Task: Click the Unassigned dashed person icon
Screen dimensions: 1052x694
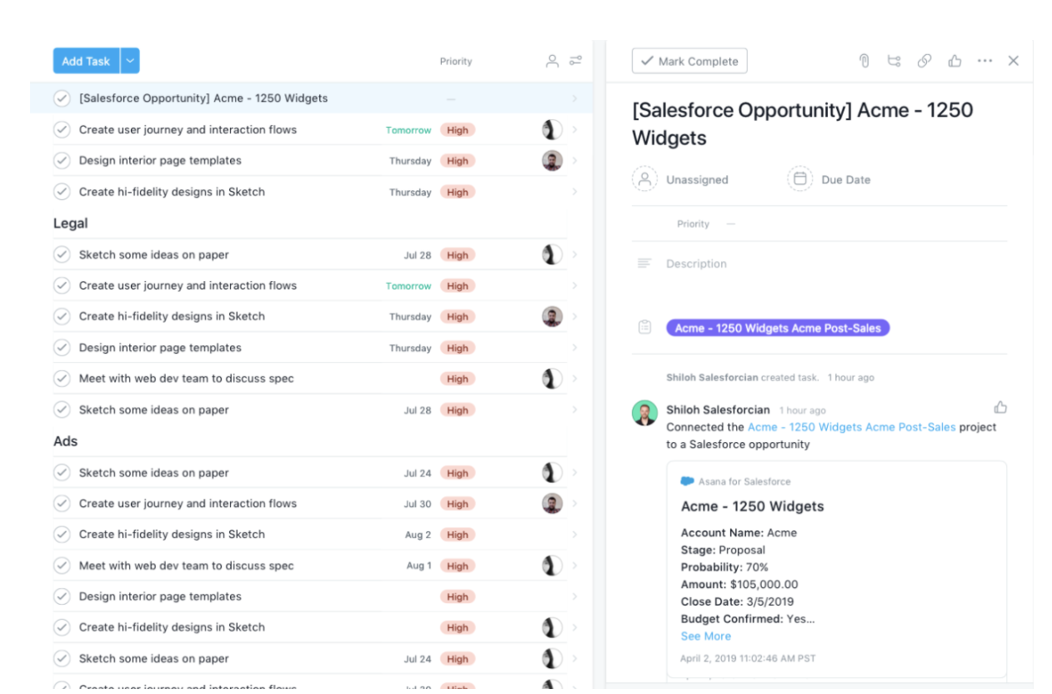Action: [644, 179]
